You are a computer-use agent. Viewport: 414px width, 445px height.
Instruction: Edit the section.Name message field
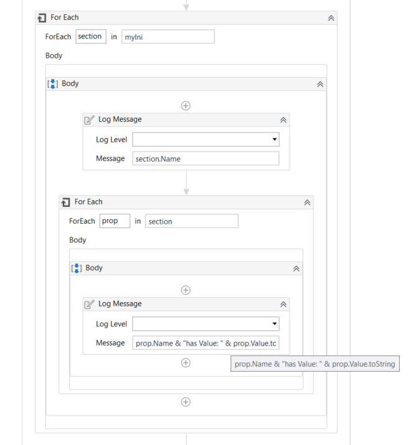[206, 158]
